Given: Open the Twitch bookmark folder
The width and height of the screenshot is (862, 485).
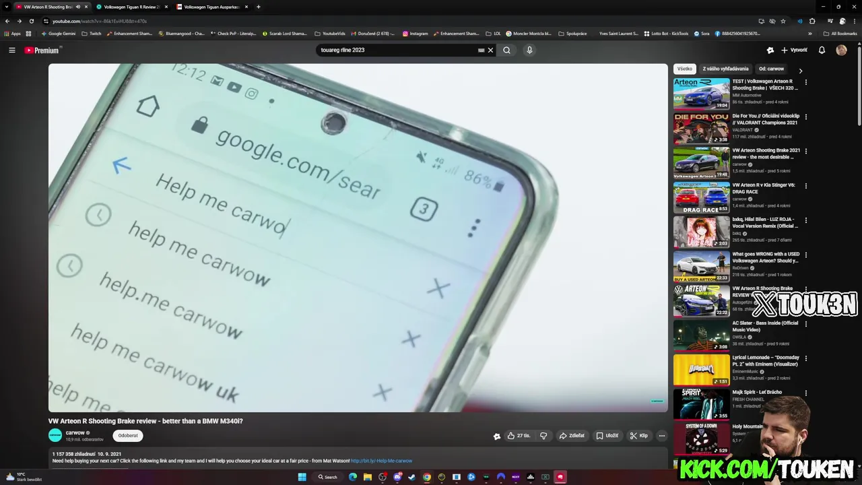Looking at the screenshot, I should tap(92, 33).
